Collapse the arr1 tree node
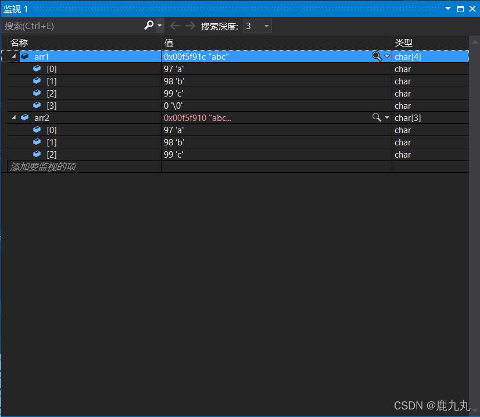 (13, 56)
